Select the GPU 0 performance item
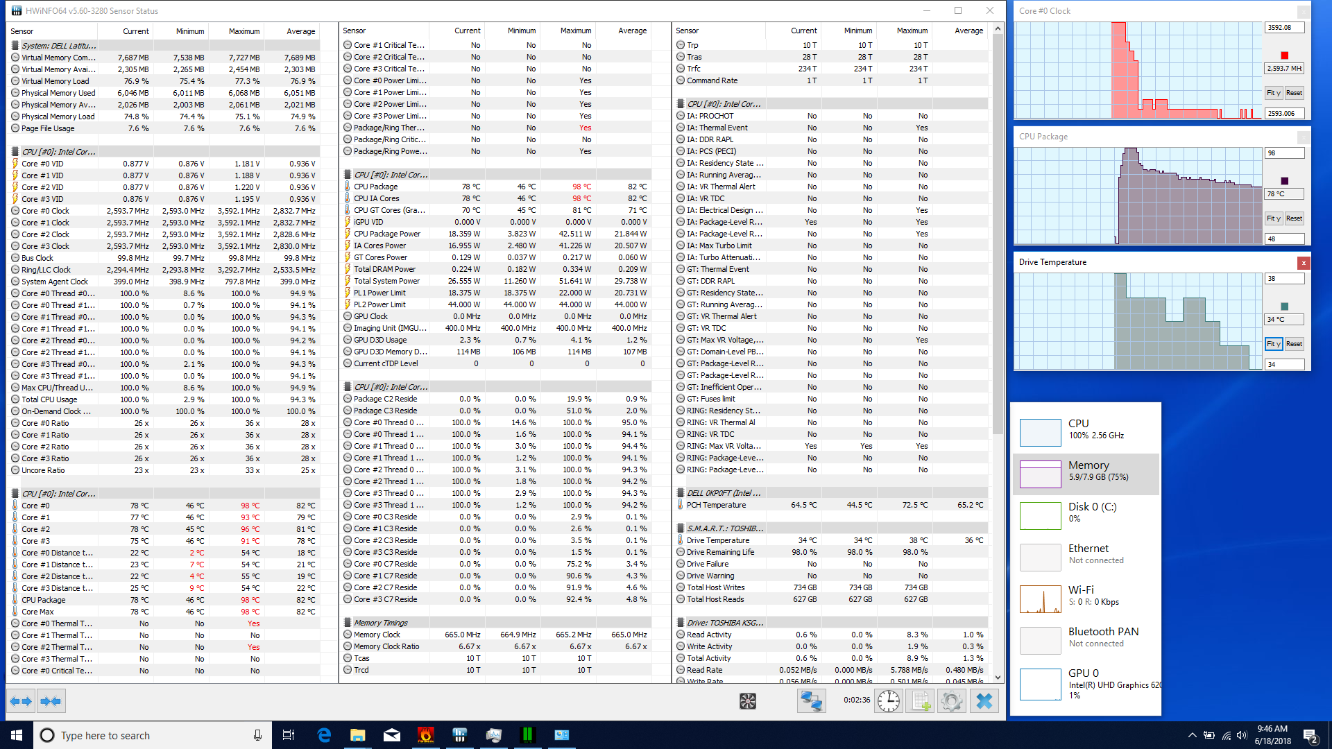The width and height of the screenshot is (1332, 749). tap(1086, 683)
